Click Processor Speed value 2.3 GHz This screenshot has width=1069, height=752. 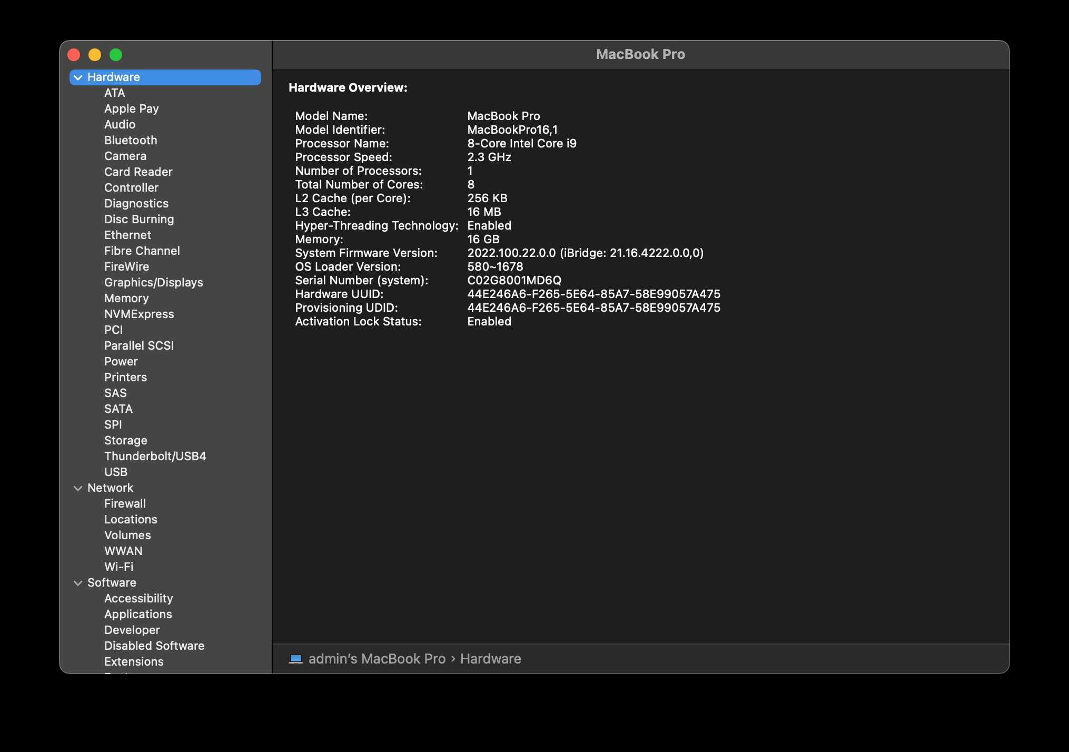tap(489, 157)
